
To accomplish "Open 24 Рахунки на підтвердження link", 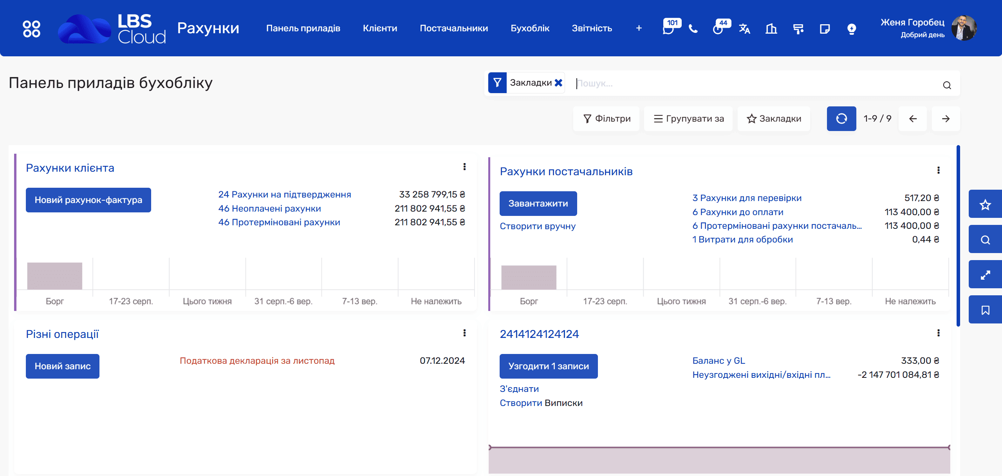I will [285, 194].
